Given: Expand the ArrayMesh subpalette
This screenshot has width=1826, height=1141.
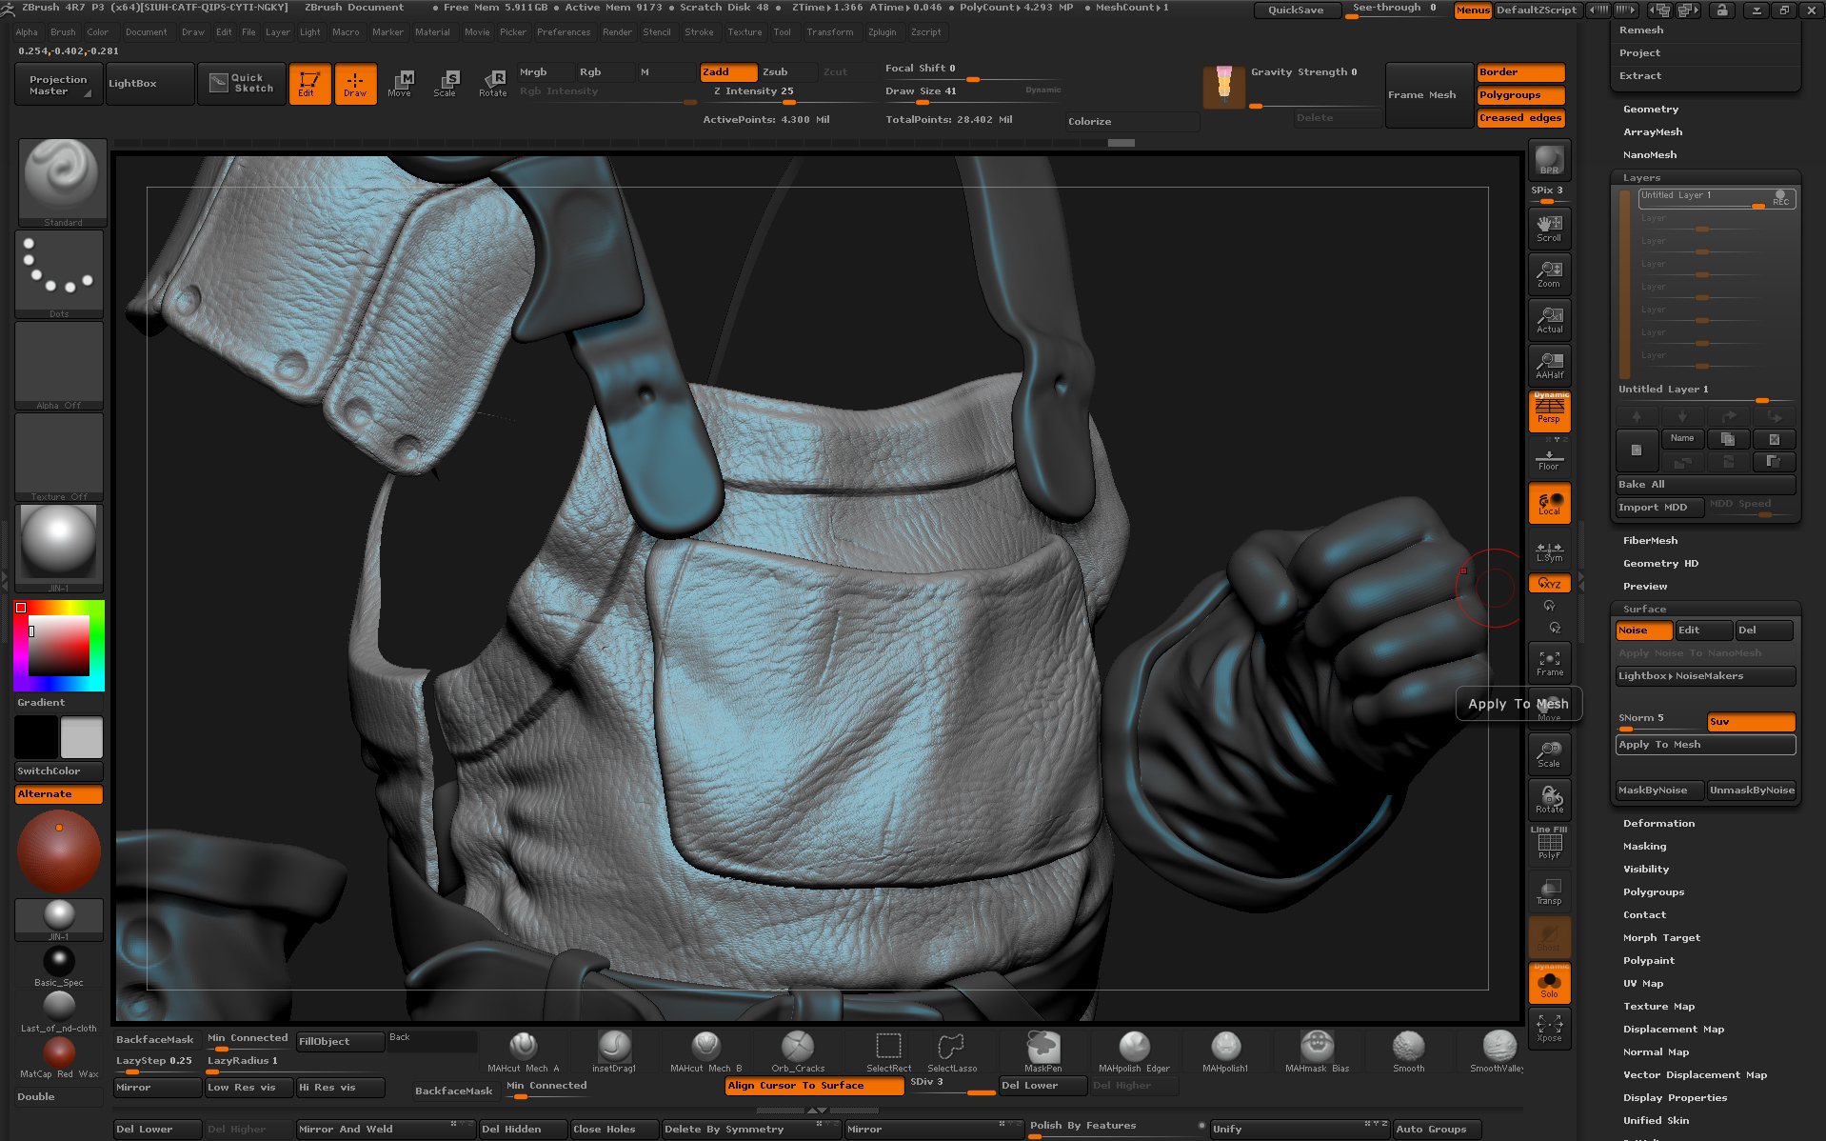Looking at the screenshot, I should [x=1653, y=132].
